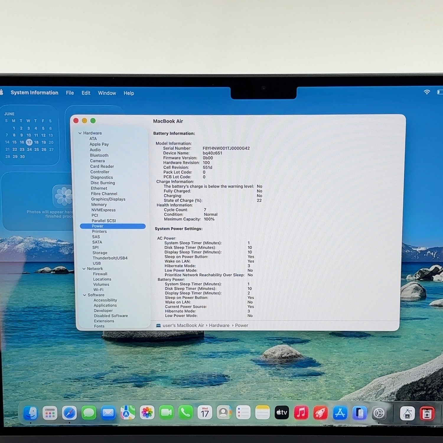Screen dimensions: 443x443
Task: Launch Safari from the Dock
Action: point(69,413)
